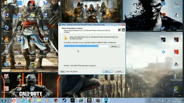Open Internet Explorer from taskbar

pos(22,100)
